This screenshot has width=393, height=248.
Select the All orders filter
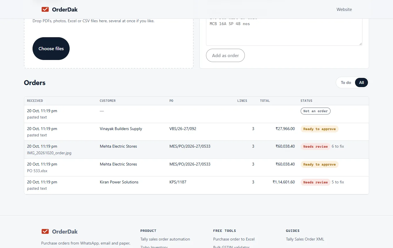(x=361, y=82)
